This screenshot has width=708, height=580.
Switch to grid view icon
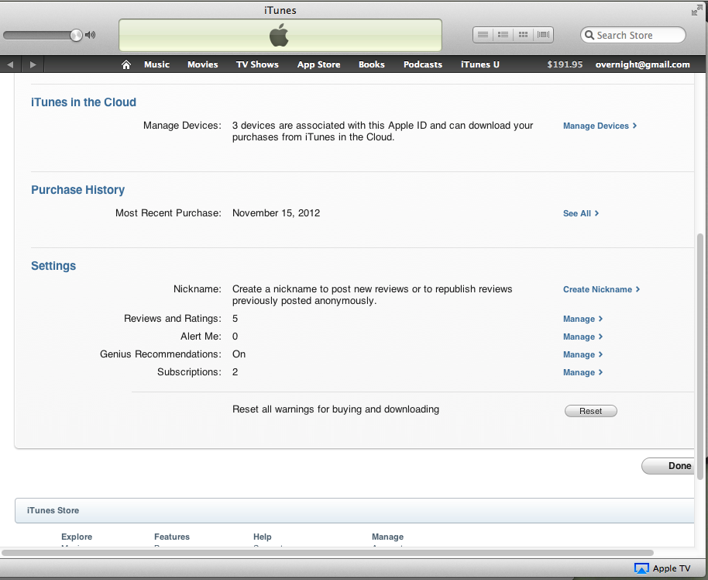tap(524, 35)
